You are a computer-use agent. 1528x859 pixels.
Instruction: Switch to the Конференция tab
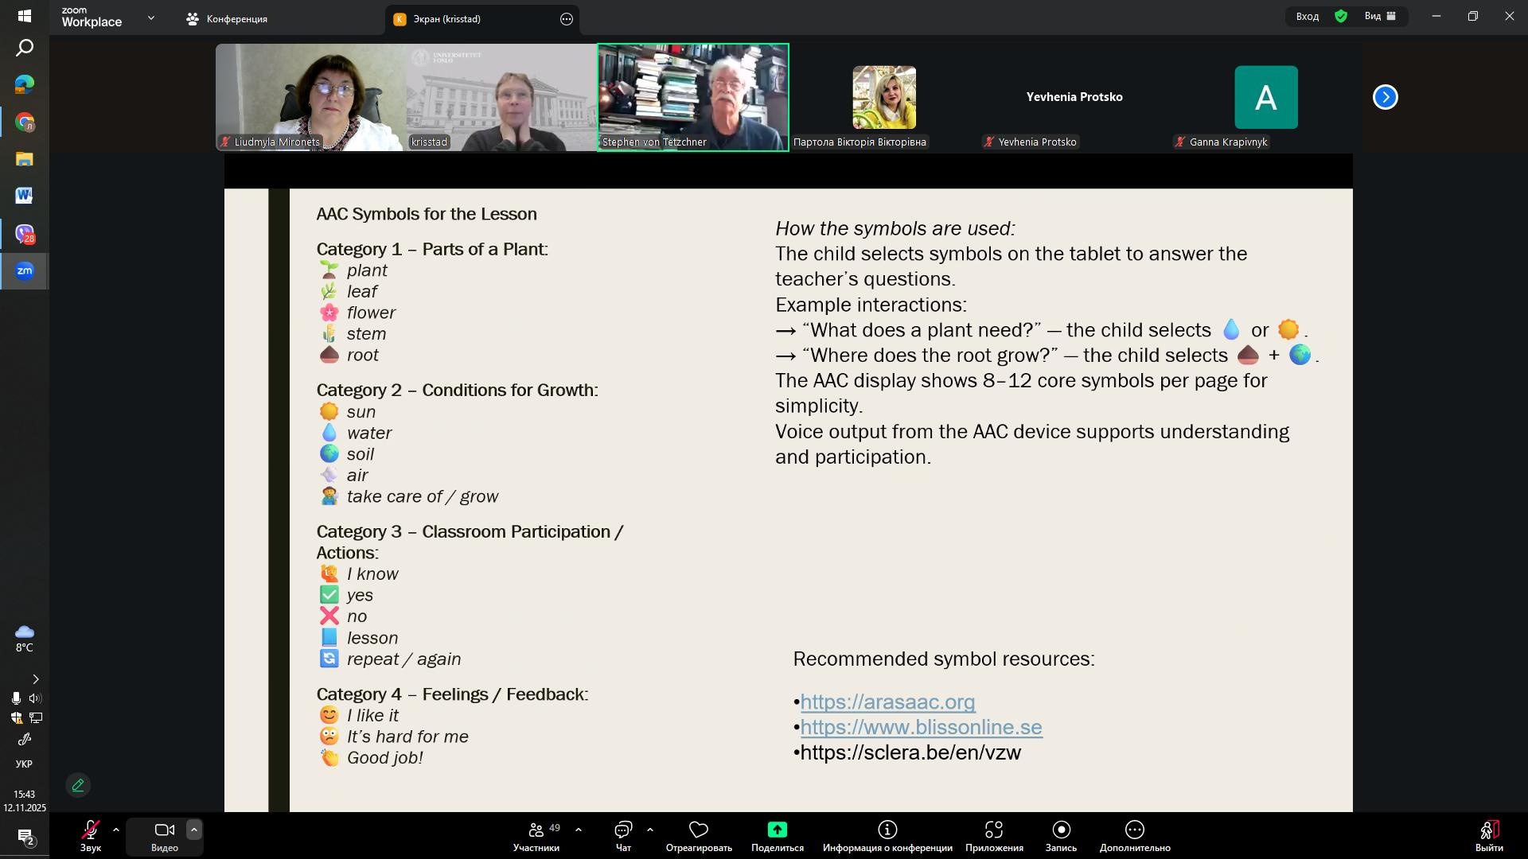point(228,19)
